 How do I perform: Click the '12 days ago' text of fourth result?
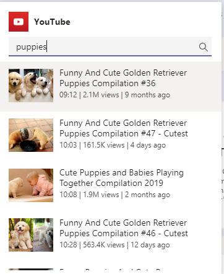150,245
